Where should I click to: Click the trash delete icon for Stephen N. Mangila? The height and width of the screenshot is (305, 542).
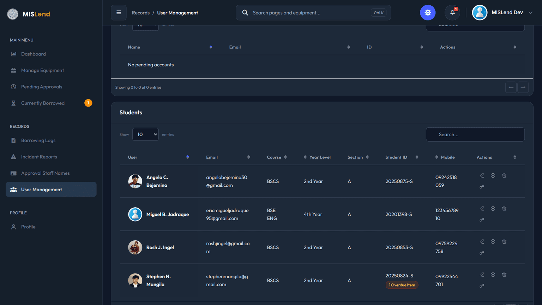pyautogui.click(x=504, y=275)
